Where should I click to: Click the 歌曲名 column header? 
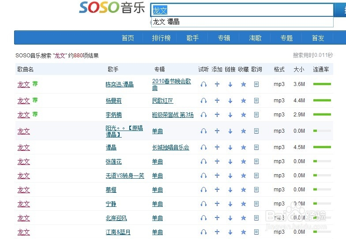point(26,70)
